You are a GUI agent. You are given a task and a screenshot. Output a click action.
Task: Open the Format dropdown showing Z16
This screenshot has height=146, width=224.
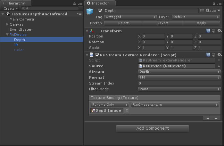[x=179, y=77]
